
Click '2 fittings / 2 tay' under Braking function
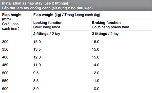pos(105,34)
